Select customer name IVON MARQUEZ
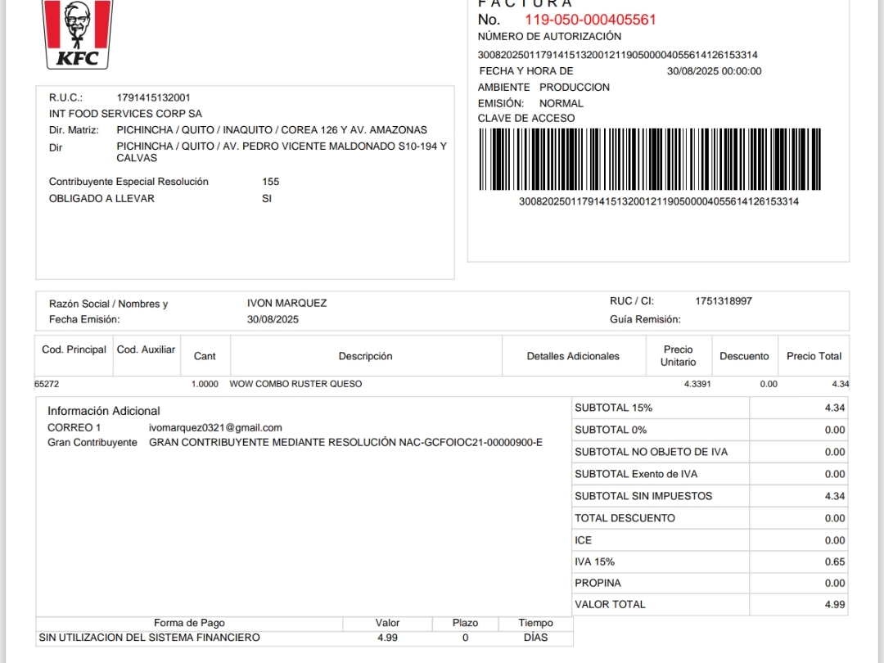Image resolution: width=884 pixels, height=663 pixels. click(x=287, y=304)
